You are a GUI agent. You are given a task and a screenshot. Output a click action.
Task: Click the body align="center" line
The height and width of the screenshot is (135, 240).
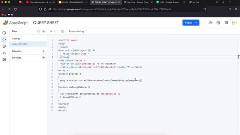(71, 60)
